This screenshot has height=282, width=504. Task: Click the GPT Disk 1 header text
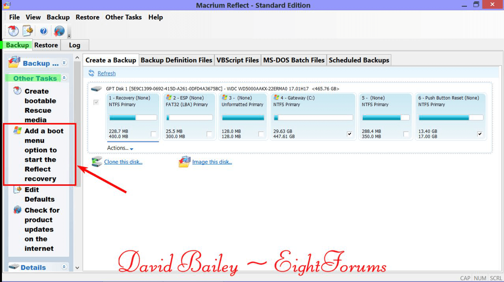coord(222,89)
